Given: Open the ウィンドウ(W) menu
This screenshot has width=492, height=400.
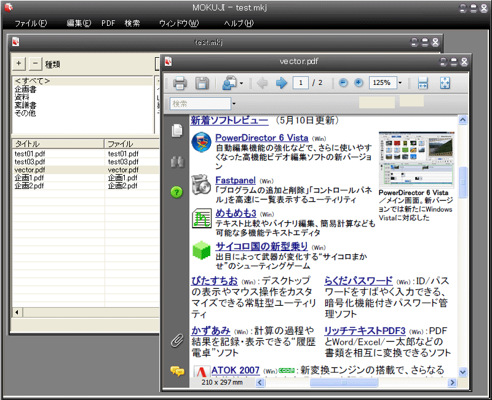Looking at the screenshot, I should (x=179, y=23).
